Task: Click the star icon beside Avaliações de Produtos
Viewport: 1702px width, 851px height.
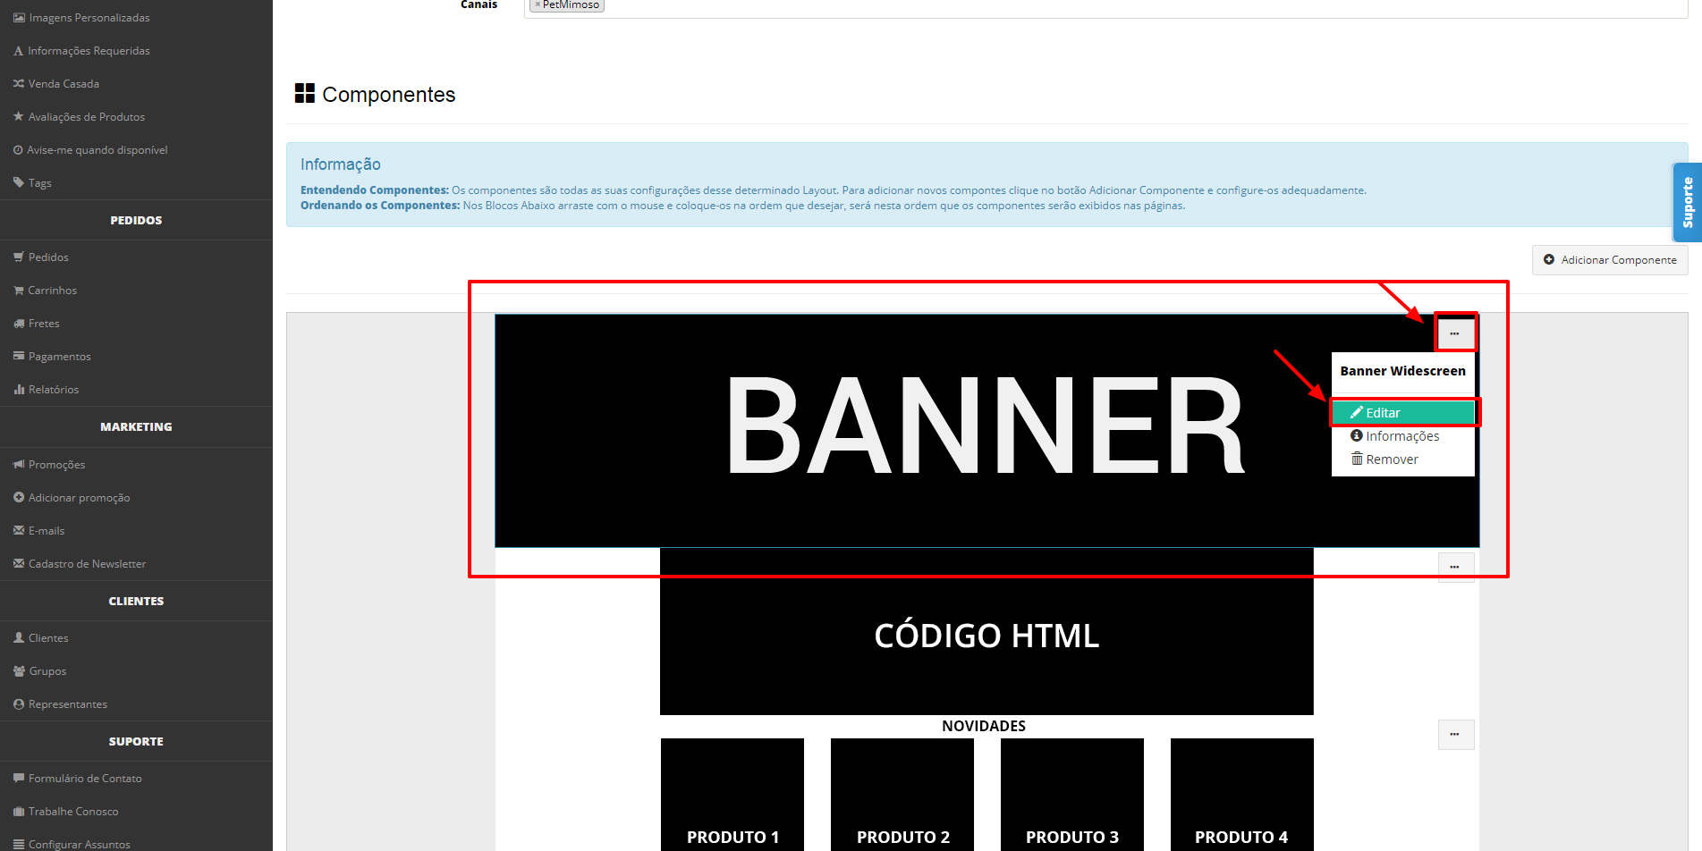Action: coord(19,117)
